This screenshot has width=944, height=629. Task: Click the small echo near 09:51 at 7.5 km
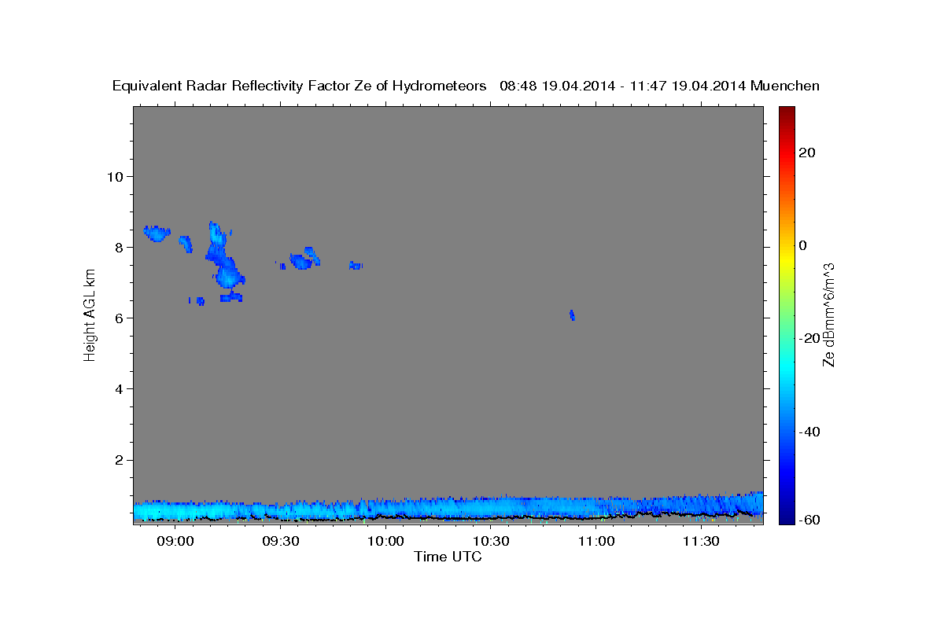click(356, 266)
